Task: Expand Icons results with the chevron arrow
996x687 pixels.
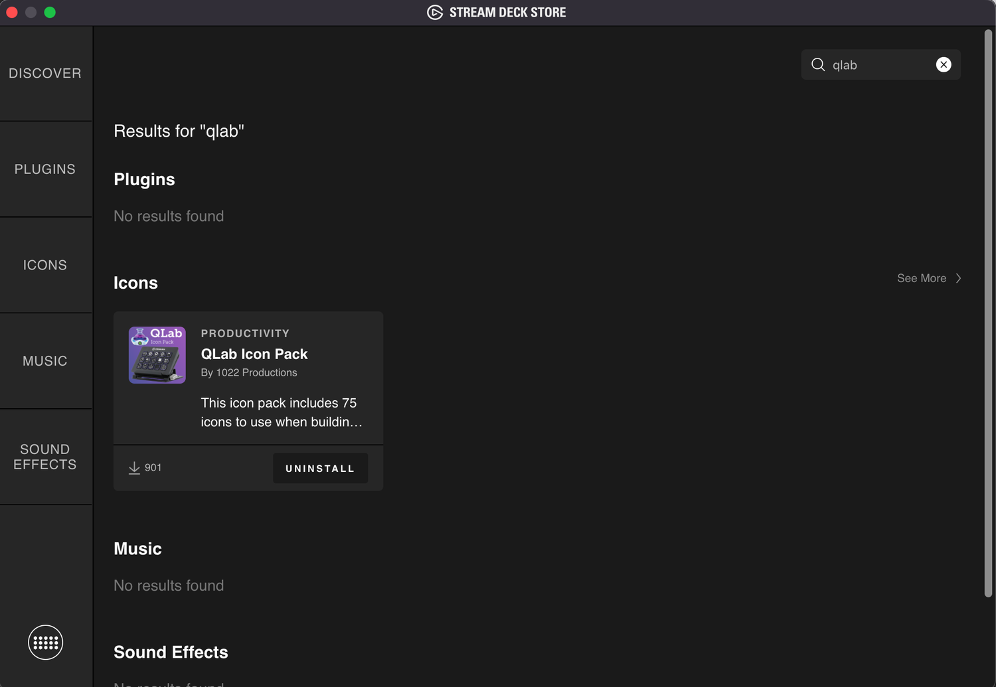Action: click(958, 278)
